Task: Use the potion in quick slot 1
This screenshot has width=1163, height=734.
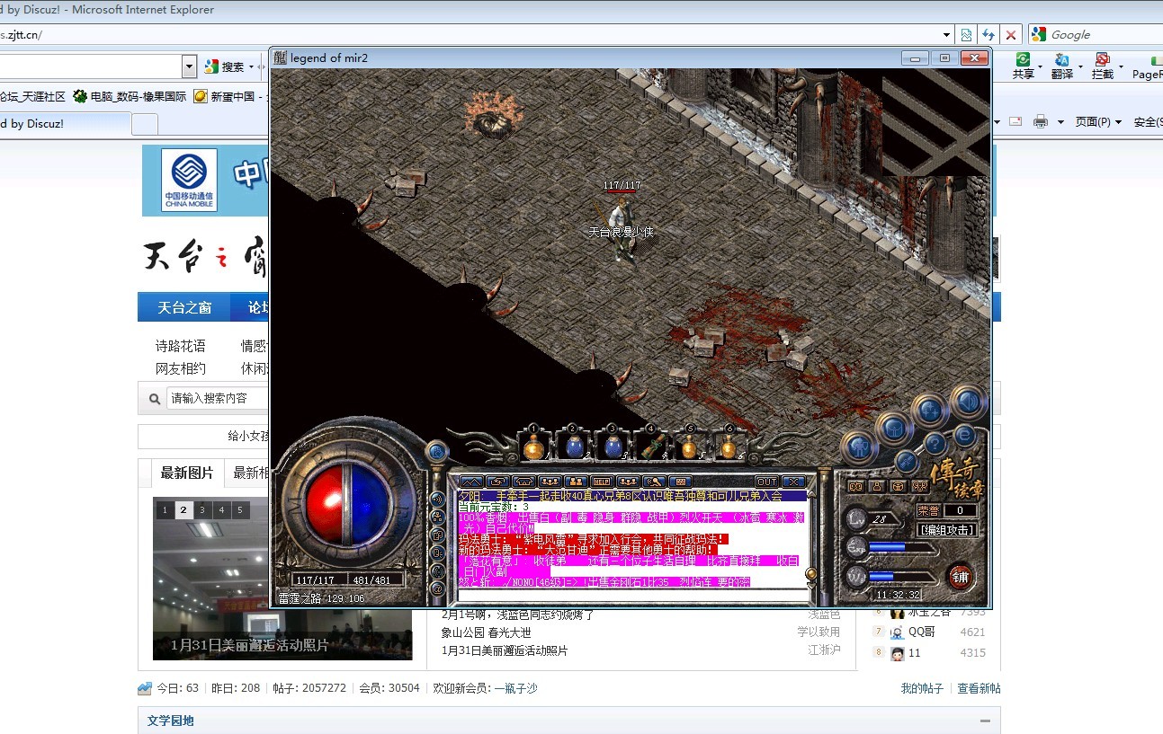Action: (533, 445)
